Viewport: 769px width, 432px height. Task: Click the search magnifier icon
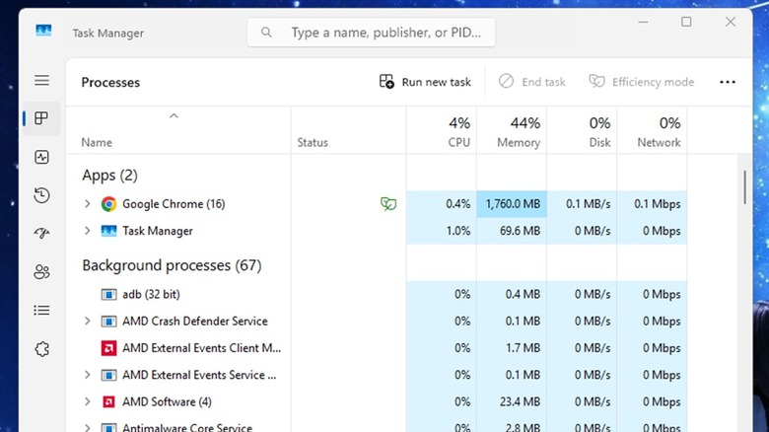(266, 33)
